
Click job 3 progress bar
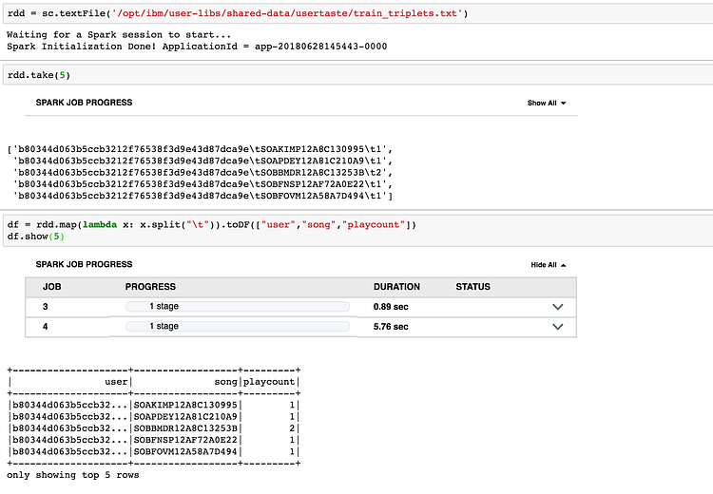pyautogui.click(x=238, y=307)
